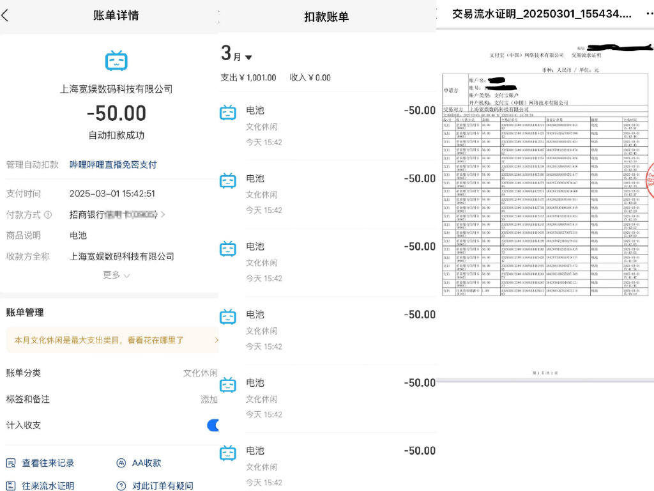Tap the 对此订单有疑问 help icon

pyautogui.click(x=121, y=486)
